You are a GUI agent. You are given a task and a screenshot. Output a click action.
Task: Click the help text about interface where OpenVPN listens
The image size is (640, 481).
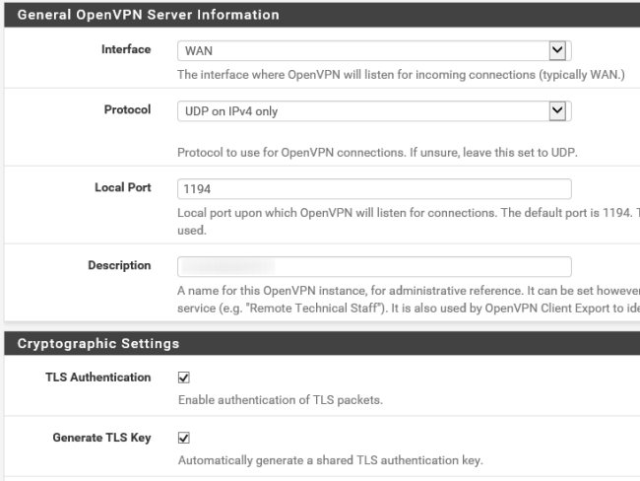click(401, 75)
